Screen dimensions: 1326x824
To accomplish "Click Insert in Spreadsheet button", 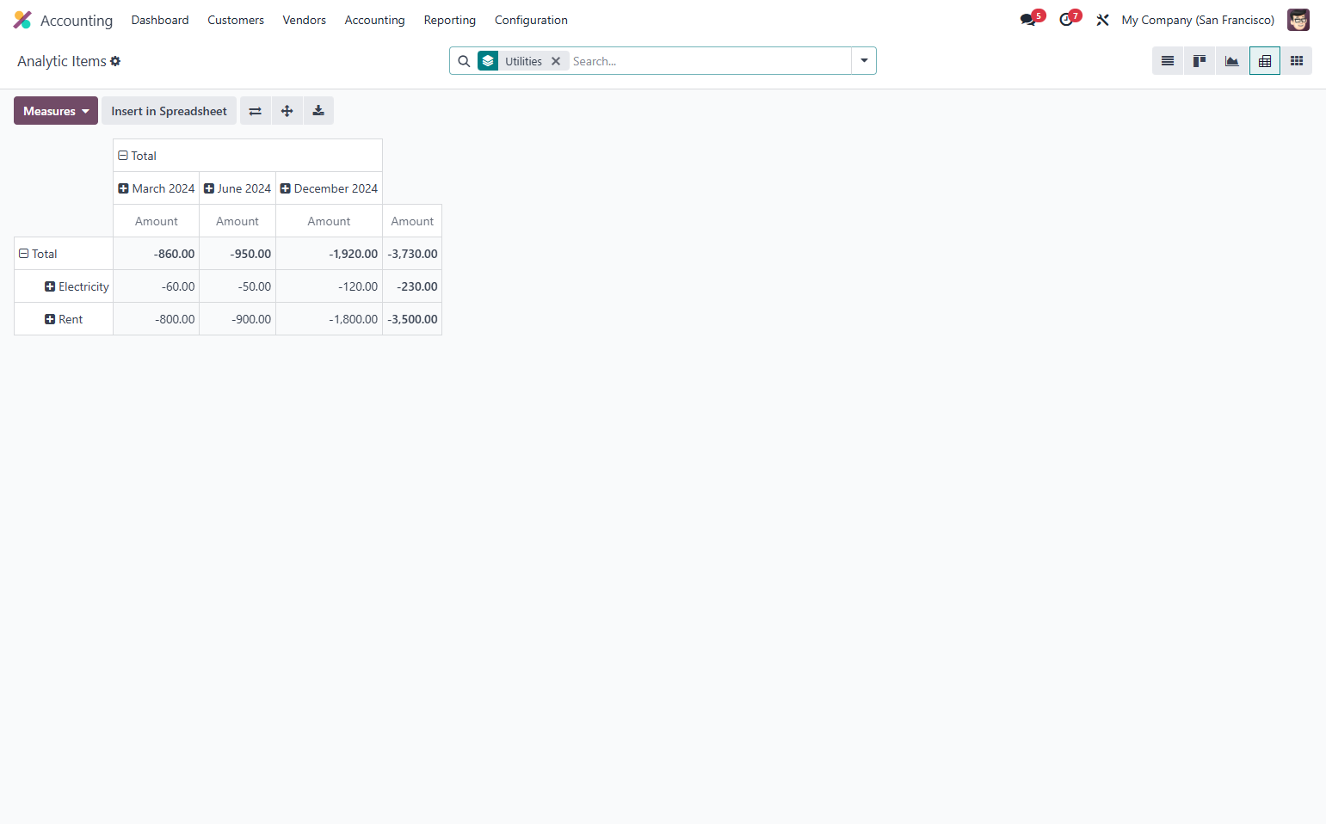I will (x=169, y=111).
